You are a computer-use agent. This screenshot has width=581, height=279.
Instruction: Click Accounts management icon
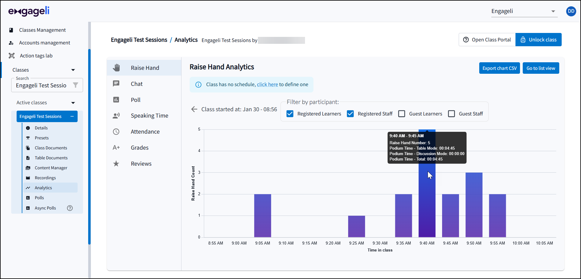(11, 43)
